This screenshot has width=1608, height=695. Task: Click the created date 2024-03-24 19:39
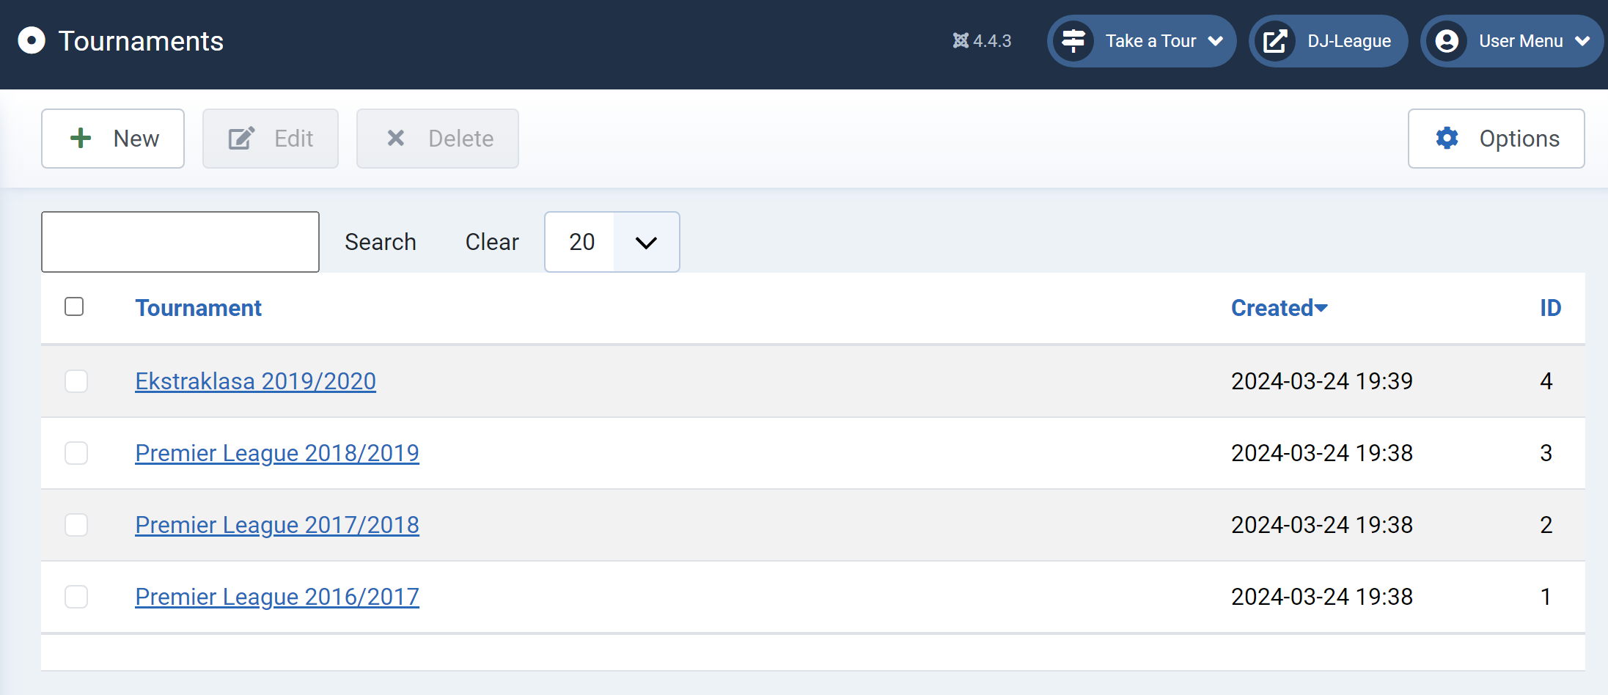pos(1321,381)
